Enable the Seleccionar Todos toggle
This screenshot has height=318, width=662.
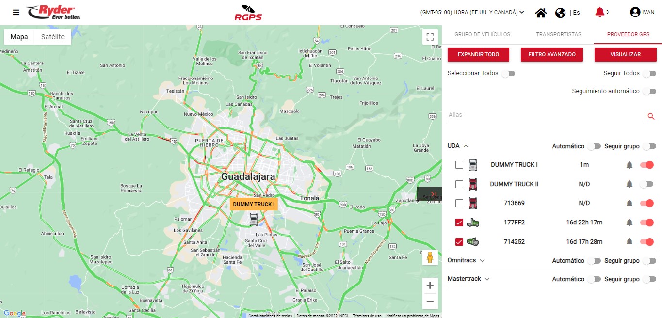(x=508, y=74)
